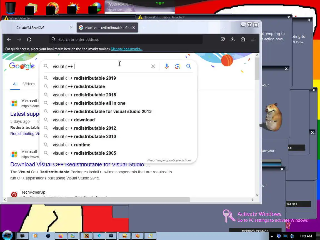Show hidden system tray icons

272,236
